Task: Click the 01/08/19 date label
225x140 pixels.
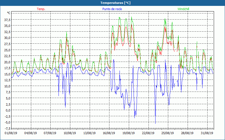Action: coord(11,133)
